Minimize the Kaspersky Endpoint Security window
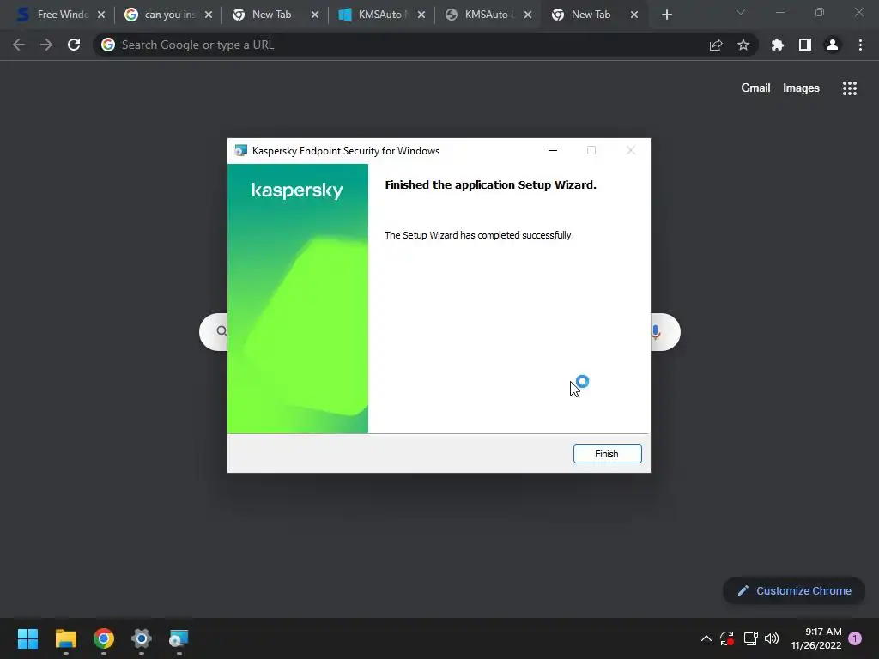 [553, 150]
